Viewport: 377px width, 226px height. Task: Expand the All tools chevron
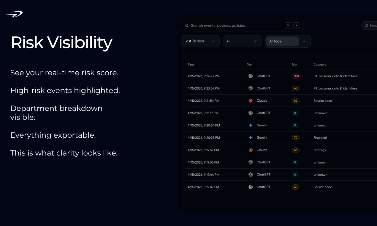(304, 41)
